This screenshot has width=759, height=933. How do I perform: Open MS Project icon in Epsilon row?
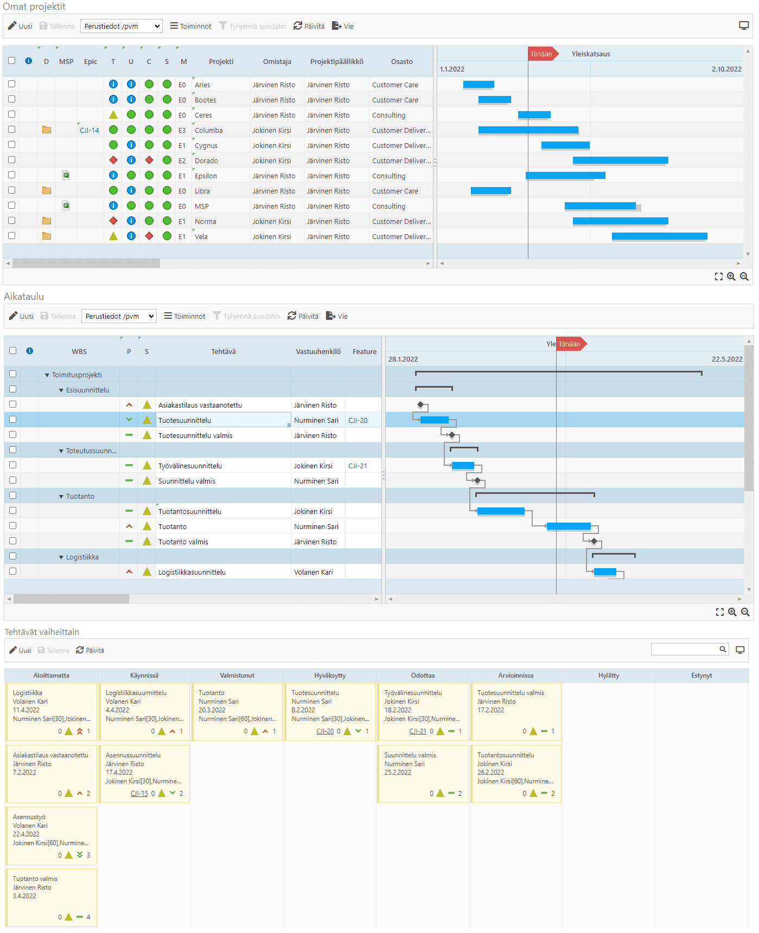[66, 176]
